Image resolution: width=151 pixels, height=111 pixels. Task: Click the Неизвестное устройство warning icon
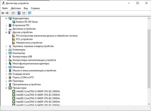tap(14, 43)
